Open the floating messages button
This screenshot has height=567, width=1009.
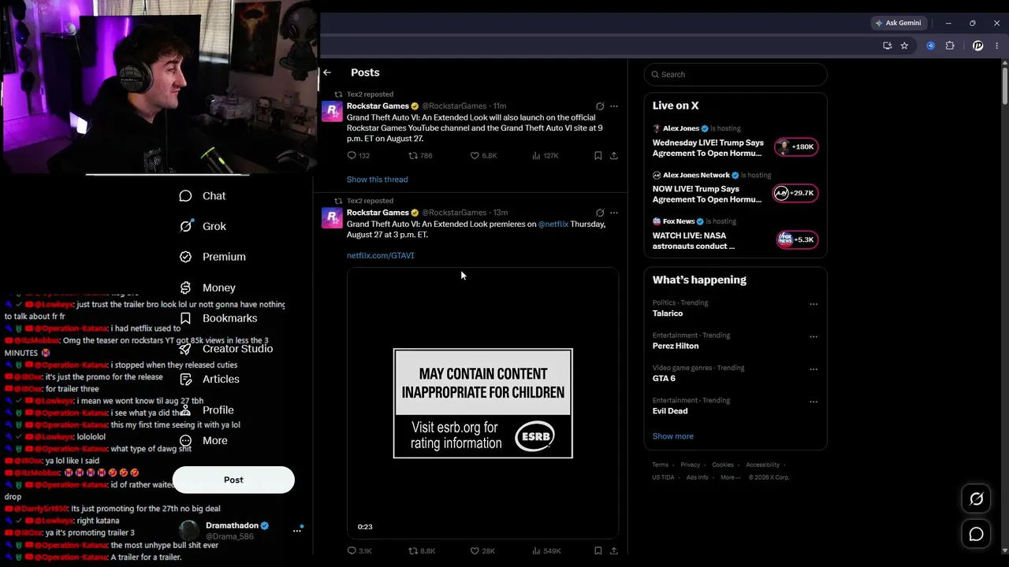976,535
